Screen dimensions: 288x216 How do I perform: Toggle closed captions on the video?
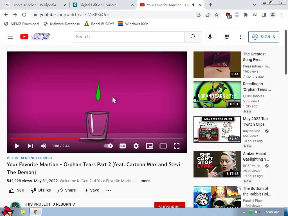click(x=123, y=146)
